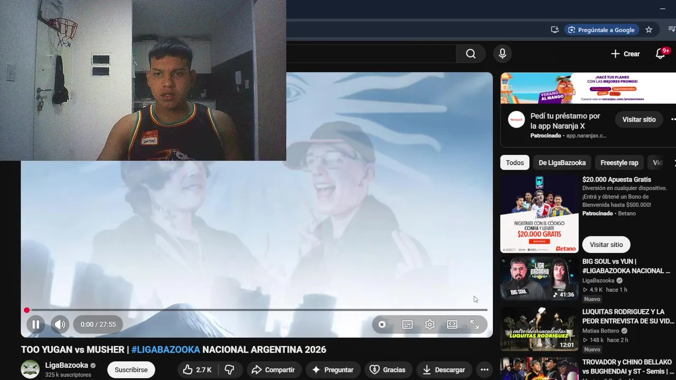Image resolution: width=676 pixels, height=380 pixels.
Task: Mute the video volume speaker icon
Action: coord(60,325)
